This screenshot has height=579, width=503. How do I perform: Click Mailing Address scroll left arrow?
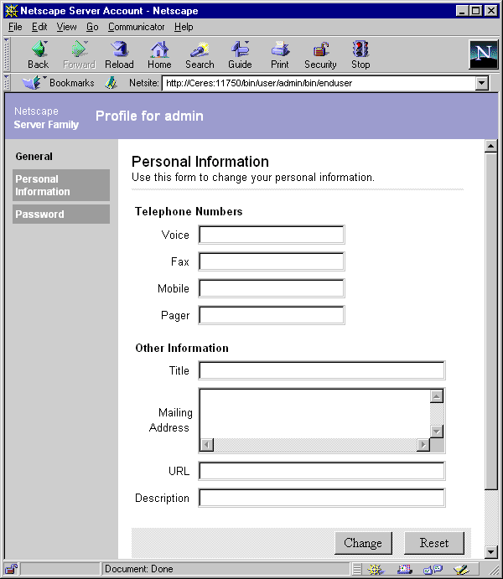coord(207,445)
